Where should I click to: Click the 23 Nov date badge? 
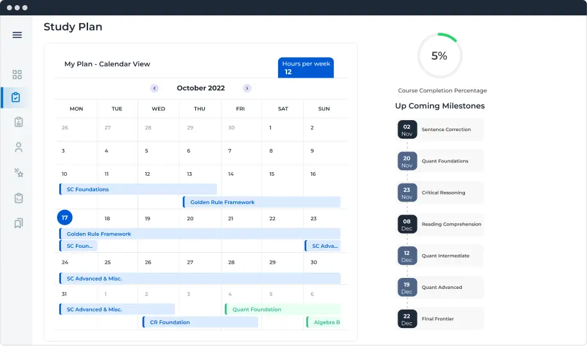pyautogui.click(x=407, y=193)
